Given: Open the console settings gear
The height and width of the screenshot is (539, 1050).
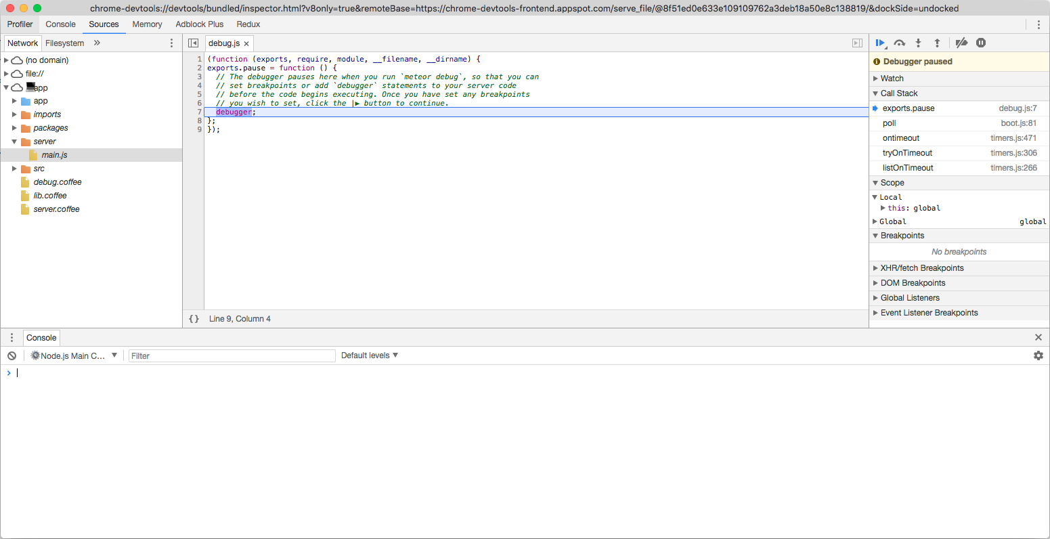Looking at the screenshot, I should (x=1038, y=355).
